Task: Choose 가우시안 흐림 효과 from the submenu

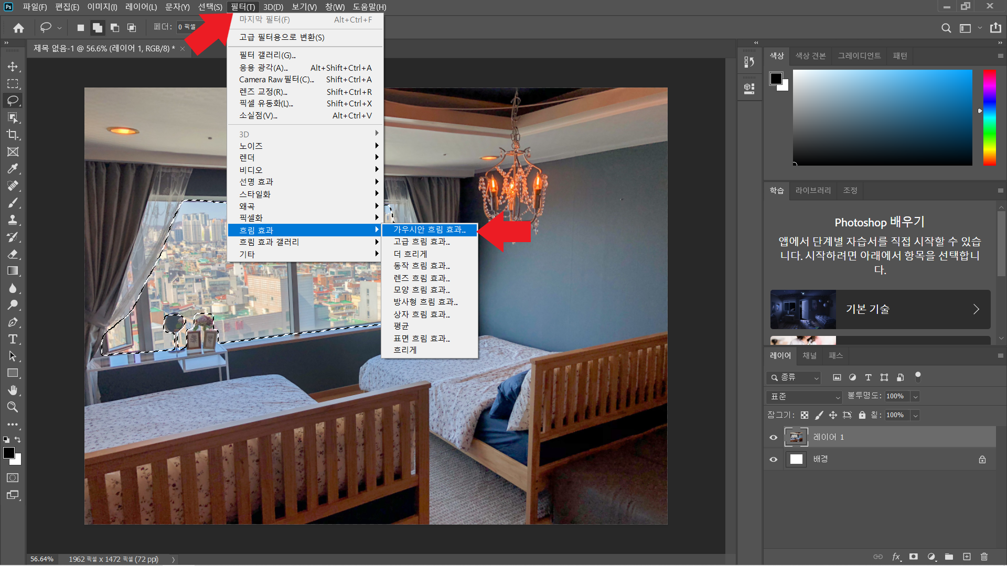Action: point(429,230)
